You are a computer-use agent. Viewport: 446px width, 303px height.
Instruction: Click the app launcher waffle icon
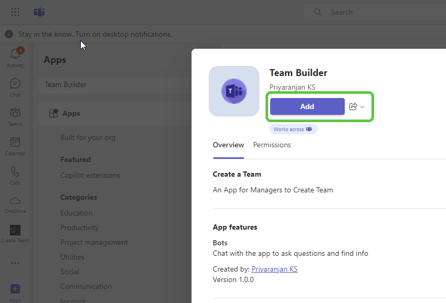tap(14, 12)
